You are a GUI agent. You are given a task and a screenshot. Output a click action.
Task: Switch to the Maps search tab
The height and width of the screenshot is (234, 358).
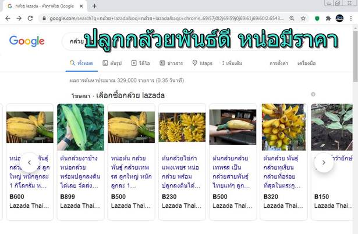click(203, 63)
